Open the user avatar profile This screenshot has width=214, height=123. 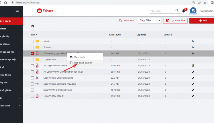193,10
